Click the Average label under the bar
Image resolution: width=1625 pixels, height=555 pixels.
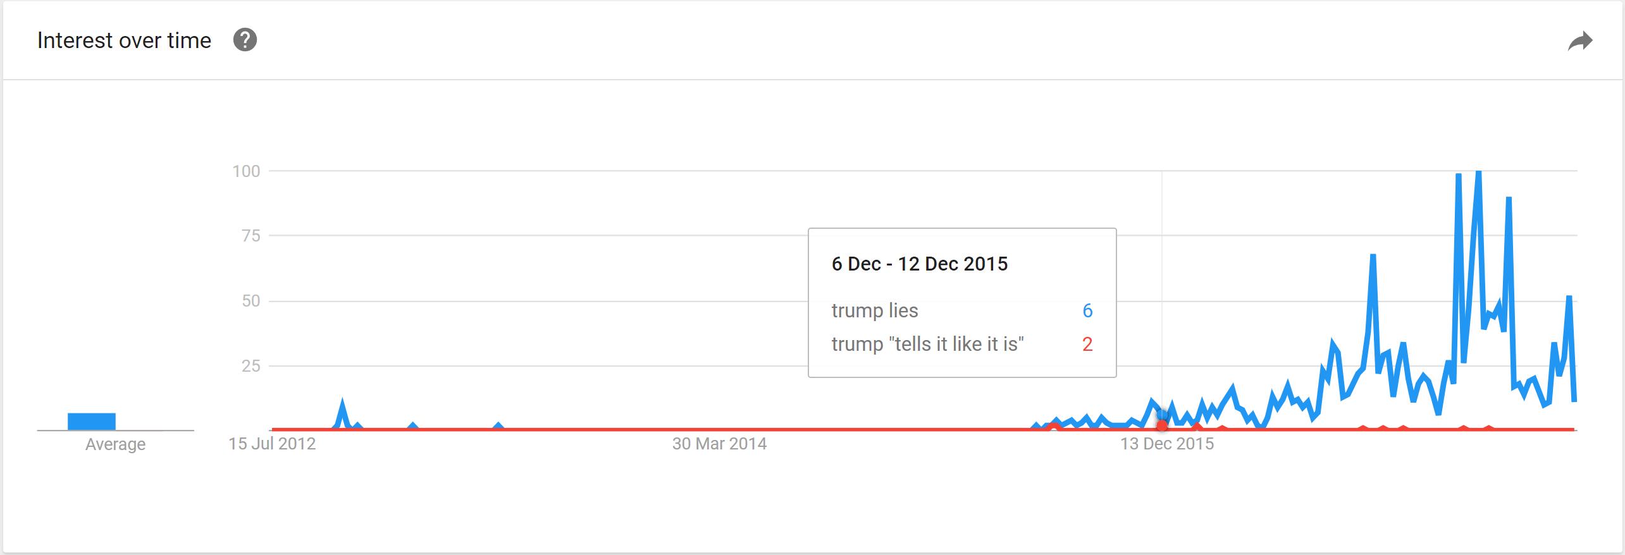(x=115, y=444)
